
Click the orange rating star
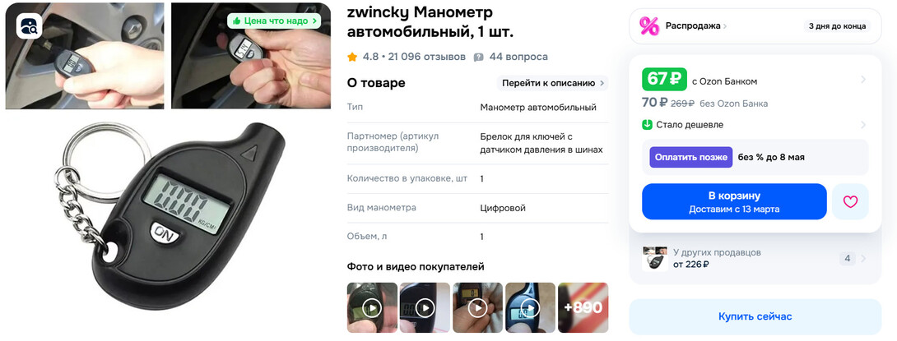352,58
